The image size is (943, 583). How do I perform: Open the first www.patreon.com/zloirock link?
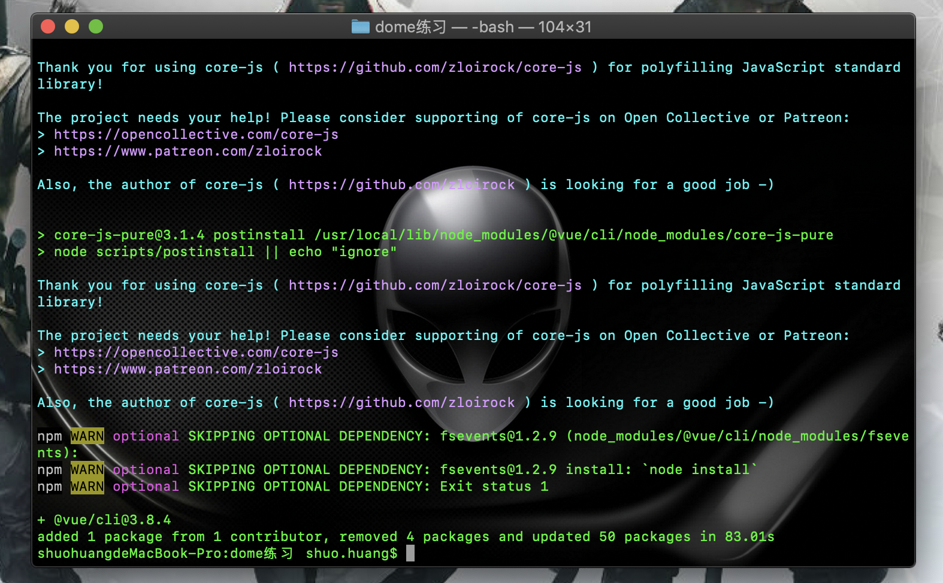click(188, 151)
